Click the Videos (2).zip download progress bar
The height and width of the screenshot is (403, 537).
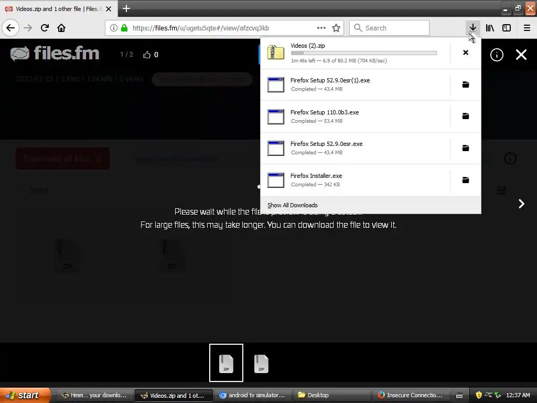(x=364, y=53)
